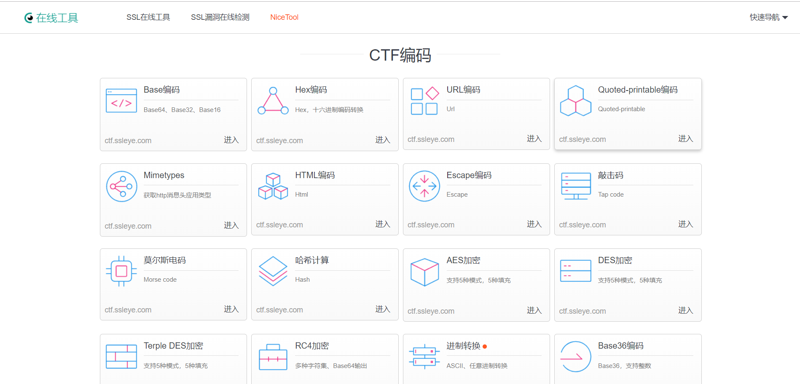This screenshot has width=800, height=384.
Task: Click 进入 on the Hex编码 card
Action: click(383, 140)
